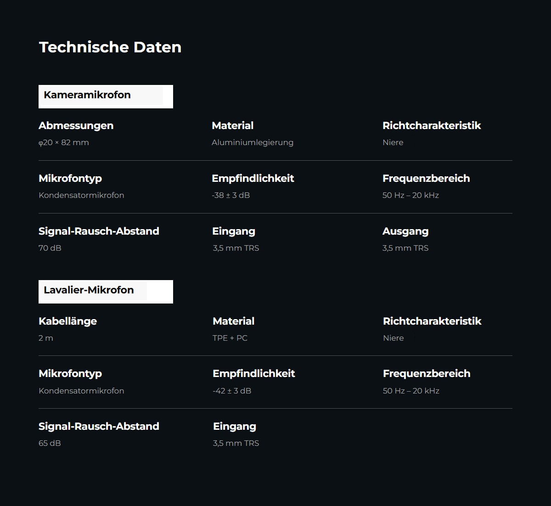
Task: Select "Niere" value in the Kameramikrofon section
Action: pos(393,142)
